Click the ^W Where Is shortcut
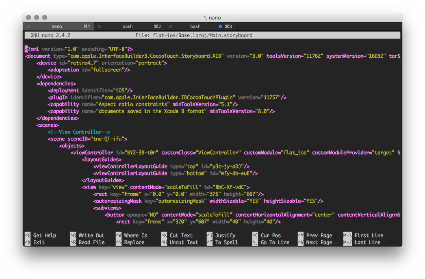Image resolution: width=425 pixels, height=279 pixels. coord(131,236)
